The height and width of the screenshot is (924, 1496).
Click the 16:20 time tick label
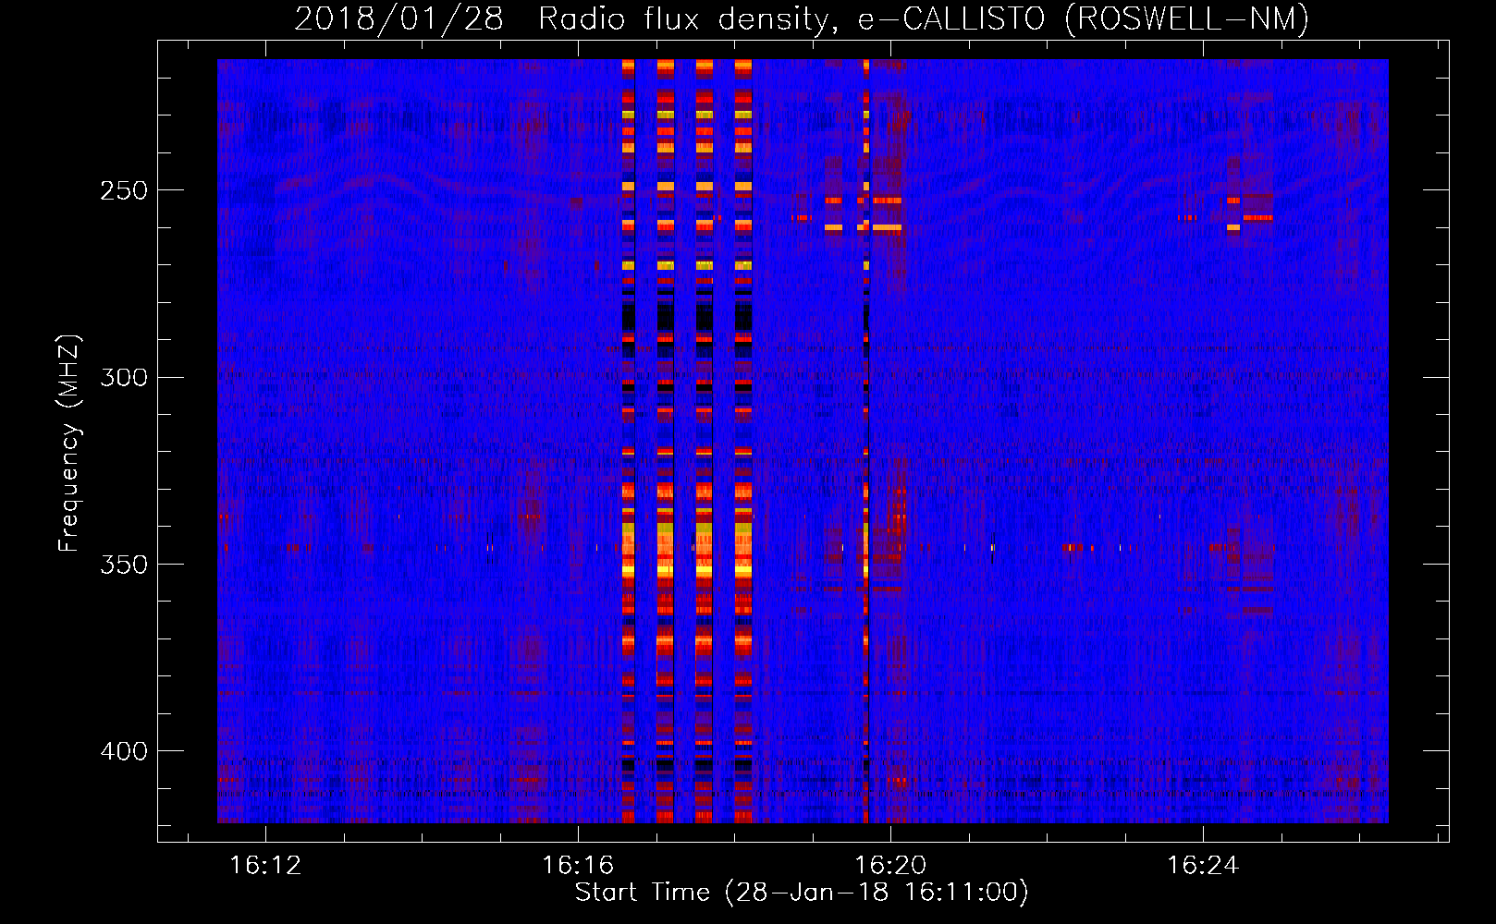[890, 865]
